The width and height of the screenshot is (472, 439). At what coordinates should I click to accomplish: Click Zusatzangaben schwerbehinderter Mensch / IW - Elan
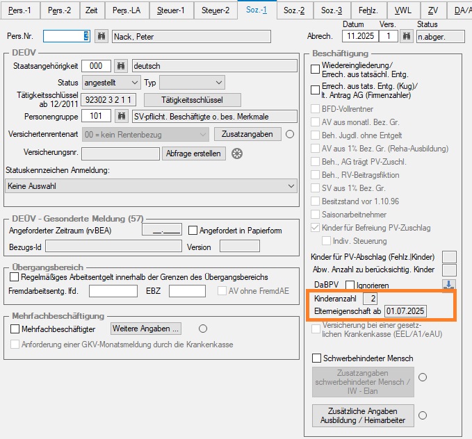click(363, 382)
